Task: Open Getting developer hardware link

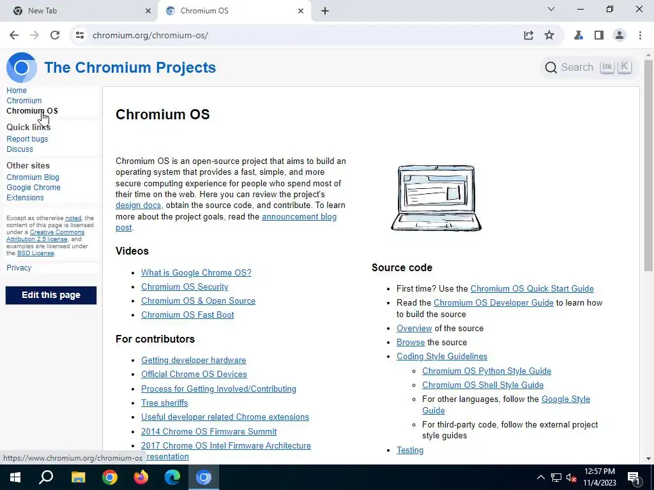Action: point(194,360)
